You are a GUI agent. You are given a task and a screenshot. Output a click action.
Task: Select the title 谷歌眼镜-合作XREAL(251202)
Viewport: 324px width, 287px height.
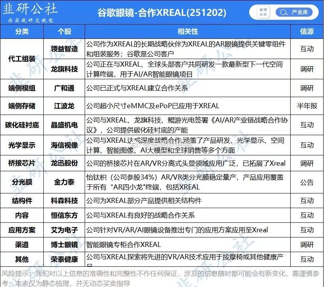point(162,13)
